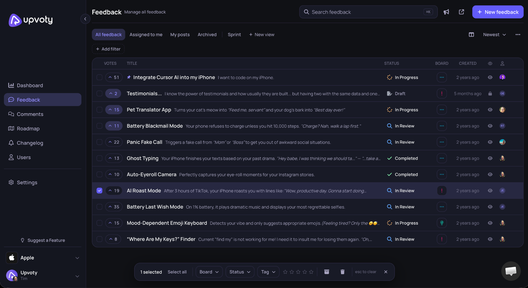Viewport: 528px width, 288px height.
Task: Click Add filter
Action: tap(108, 49)
